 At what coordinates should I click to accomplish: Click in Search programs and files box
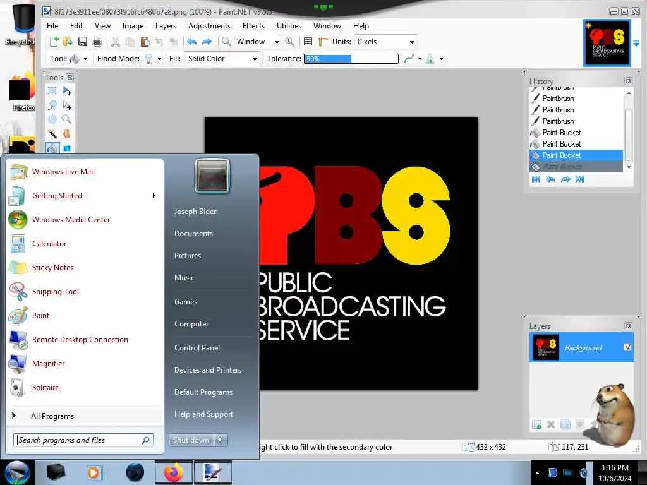(83, 440)
